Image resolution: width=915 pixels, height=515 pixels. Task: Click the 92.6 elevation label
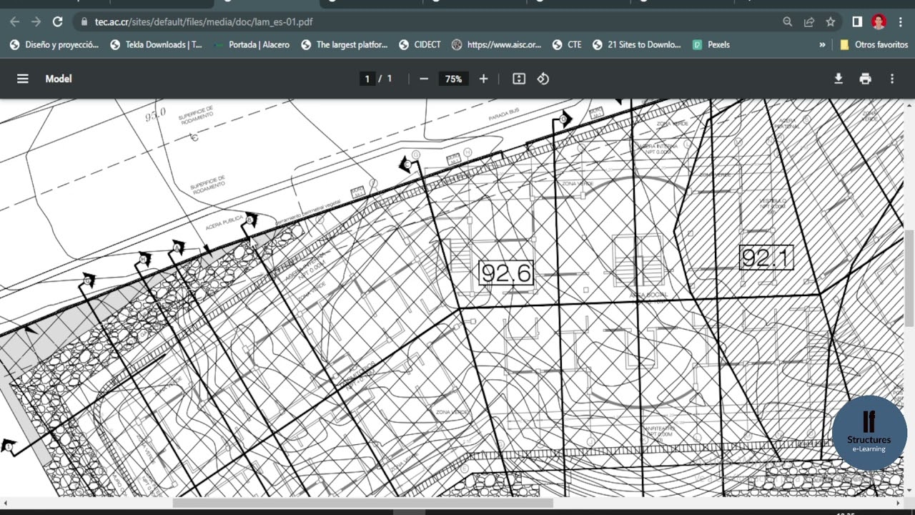(x=506, y=273)
